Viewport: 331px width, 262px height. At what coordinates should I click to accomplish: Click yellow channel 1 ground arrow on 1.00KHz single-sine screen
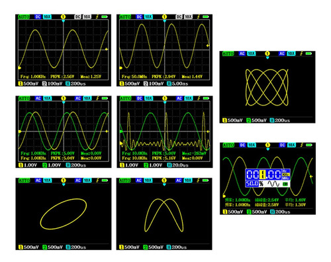tap(19, 68)
